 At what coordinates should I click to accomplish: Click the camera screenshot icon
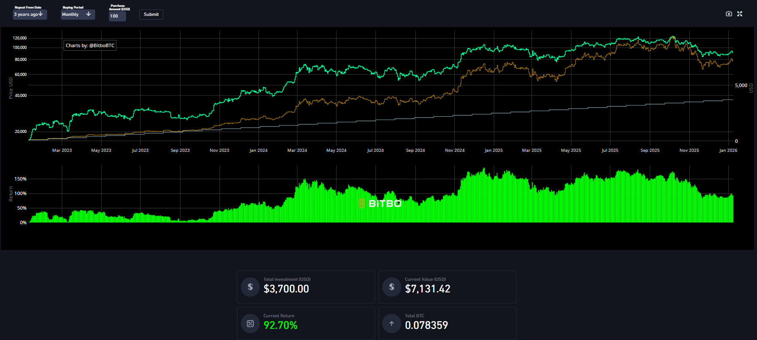pos(729,14)
